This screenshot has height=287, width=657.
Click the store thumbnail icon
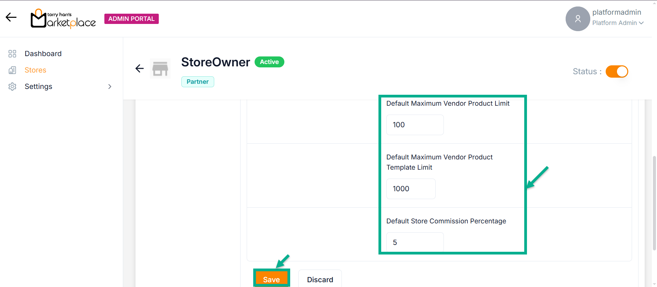click(x=160, y=69)
